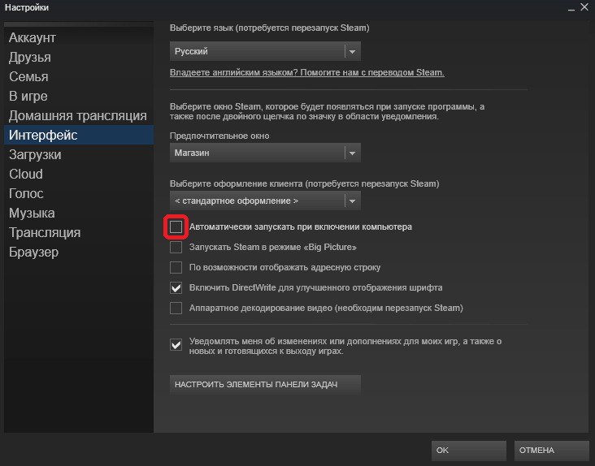Enable Автоматически запускать при включении компьютера
Viewport: 595px width, 466px height.
click(x=176, y=227)
